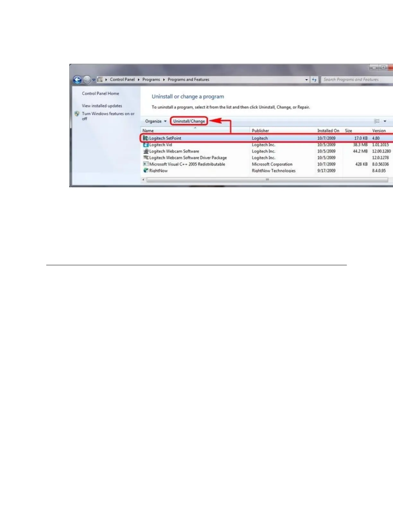The height and width of the screenshot is (508, 393).
Task: Click the Webcam Software Driver Package icon
Action: click(146, 158)
